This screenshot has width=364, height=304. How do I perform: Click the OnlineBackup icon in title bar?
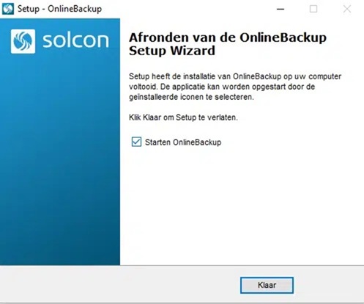(x=8, y=9)
